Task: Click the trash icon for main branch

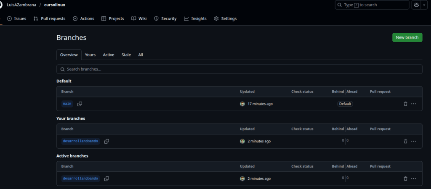Action: pyautogui.click(x=405, y=104)
